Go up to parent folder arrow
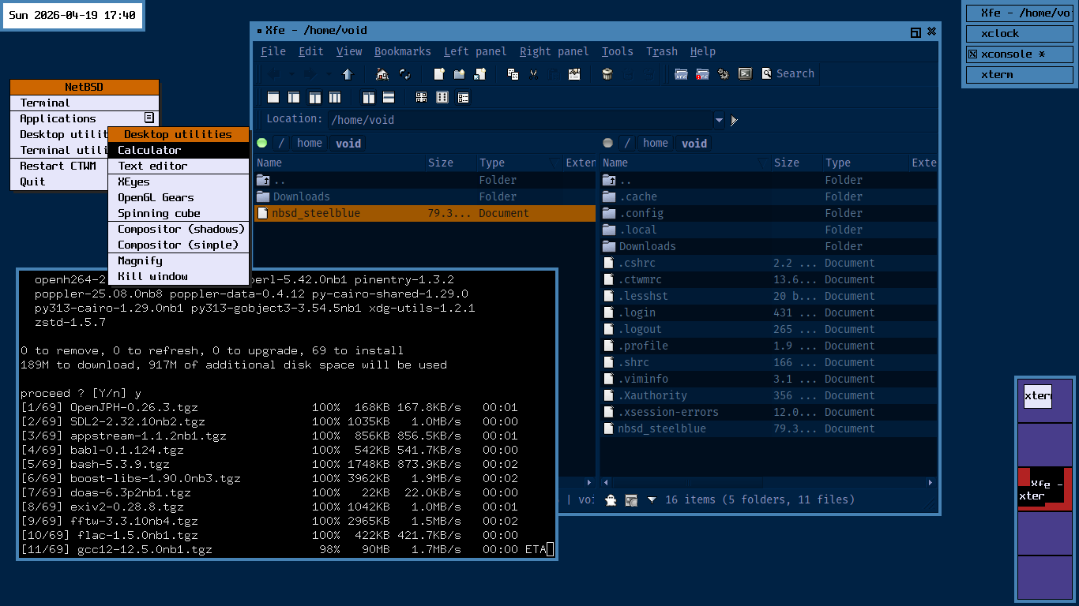1079x606 pixels. tap(347, 74)
